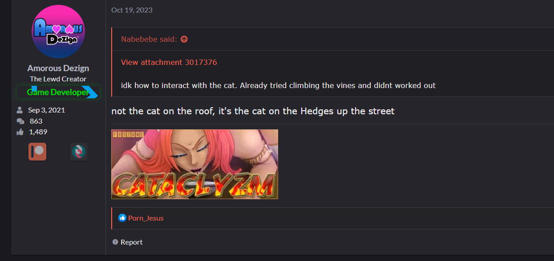Screen dimensions: 554x261
Task: Open the Cataclyzm signature banner image
Action: (x=194, y=164)
